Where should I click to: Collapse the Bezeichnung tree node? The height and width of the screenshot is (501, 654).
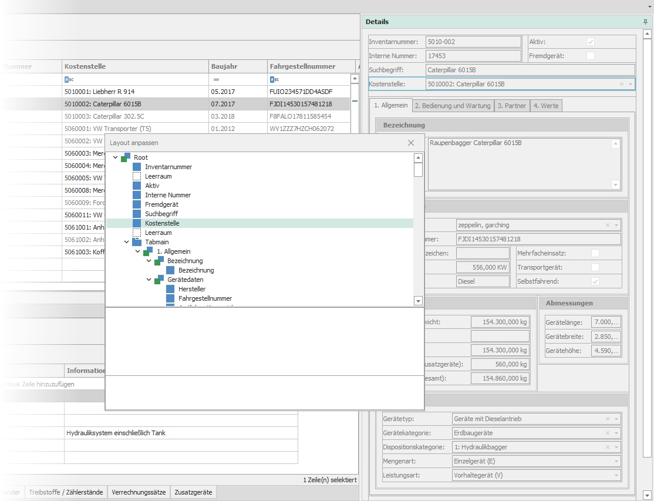point(148,261)
